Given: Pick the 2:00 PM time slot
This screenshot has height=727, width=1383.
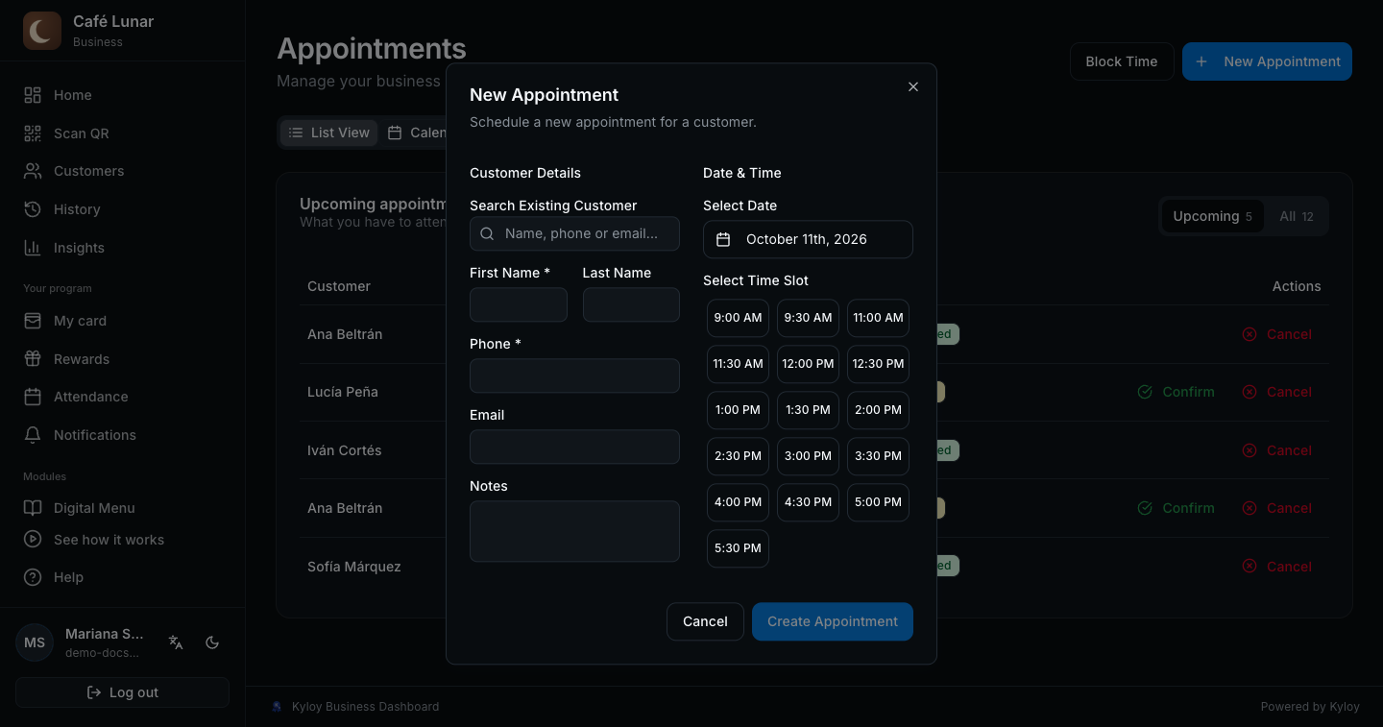Looking at the screenshot, I should pyautogui.click(x=878, y=410).
